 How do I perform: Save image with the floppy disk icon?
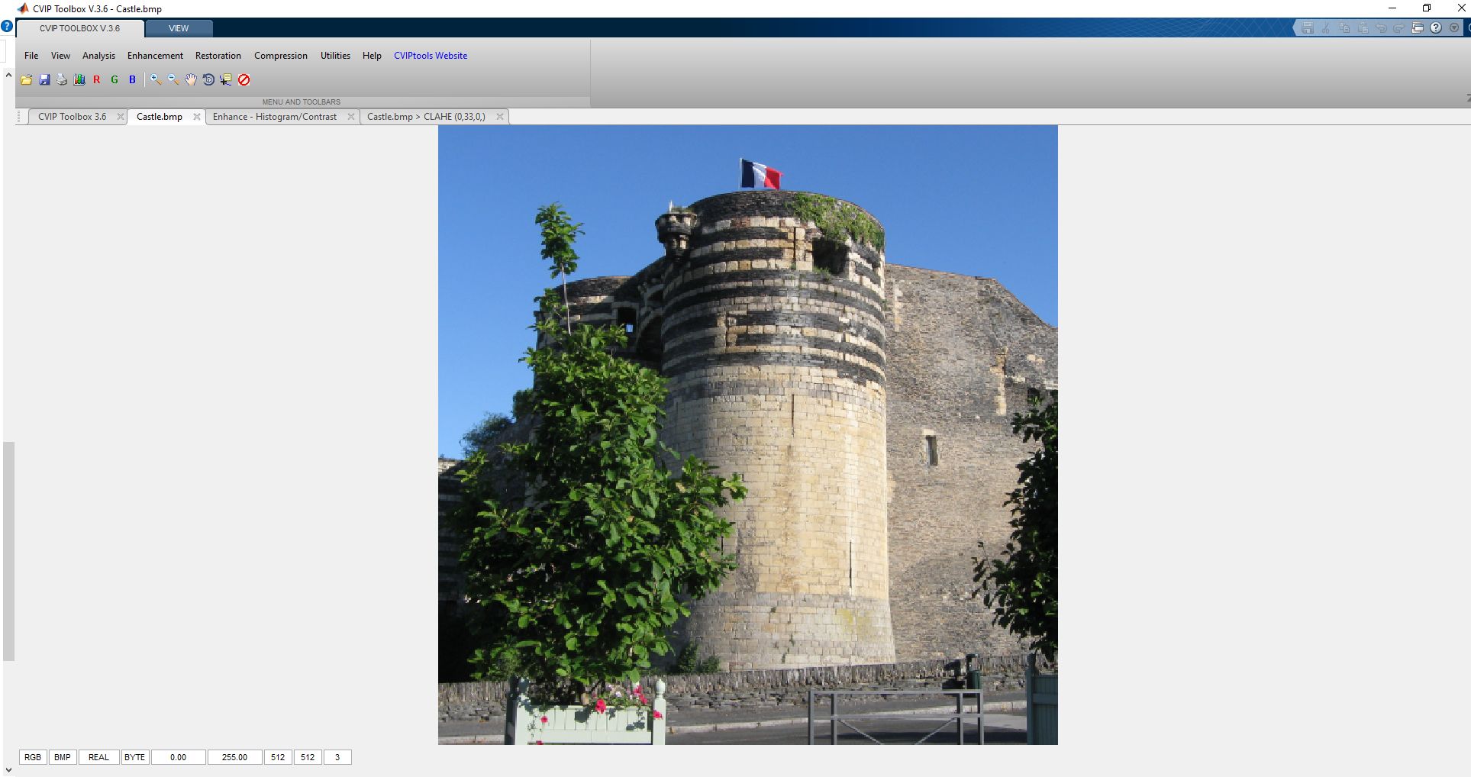(44, 79)
